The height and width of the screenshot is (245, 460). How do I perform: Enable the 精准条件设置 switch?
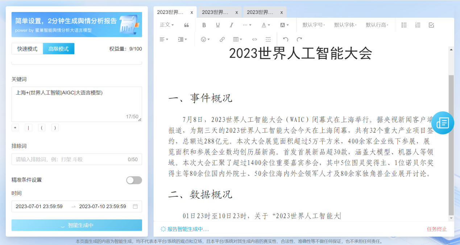134,180
